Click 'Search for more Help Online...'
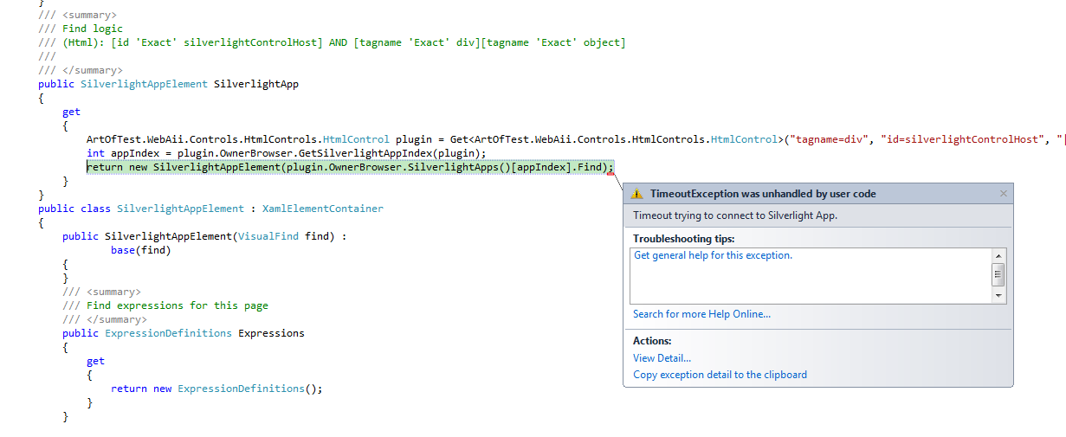Image resolution: width=1066 pixels, height=437 pixels. pos(701,314)
